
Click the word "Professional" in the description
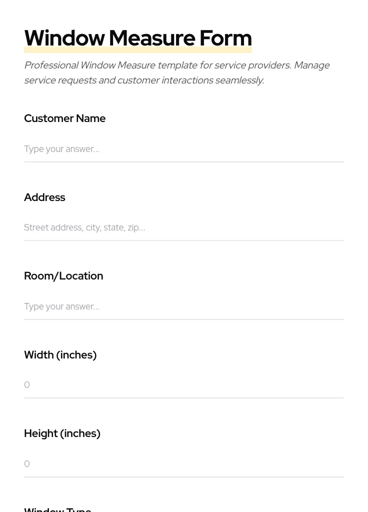(51, 65)
